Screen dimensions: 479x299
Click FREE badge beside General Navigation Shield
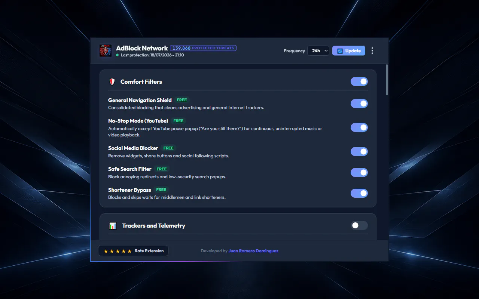coord(182,100)
